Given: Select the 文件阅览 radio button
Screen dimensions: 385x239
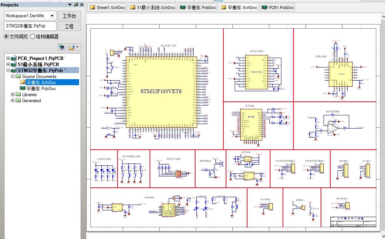Looking at the screenshot, I should [x=6, y=37].
